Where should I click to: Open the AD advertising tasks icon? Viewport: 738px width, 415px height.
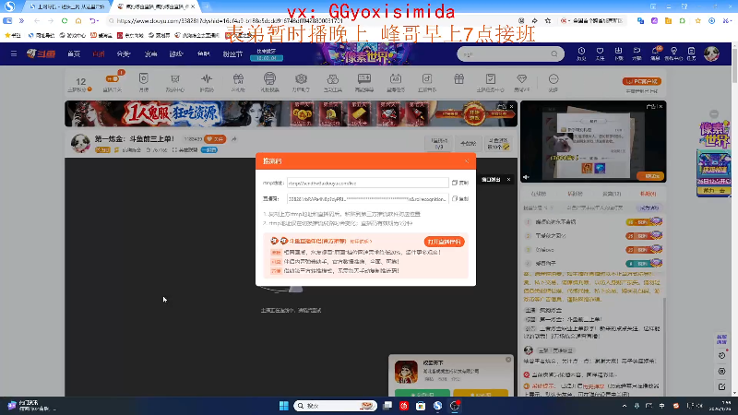point(396,82)
